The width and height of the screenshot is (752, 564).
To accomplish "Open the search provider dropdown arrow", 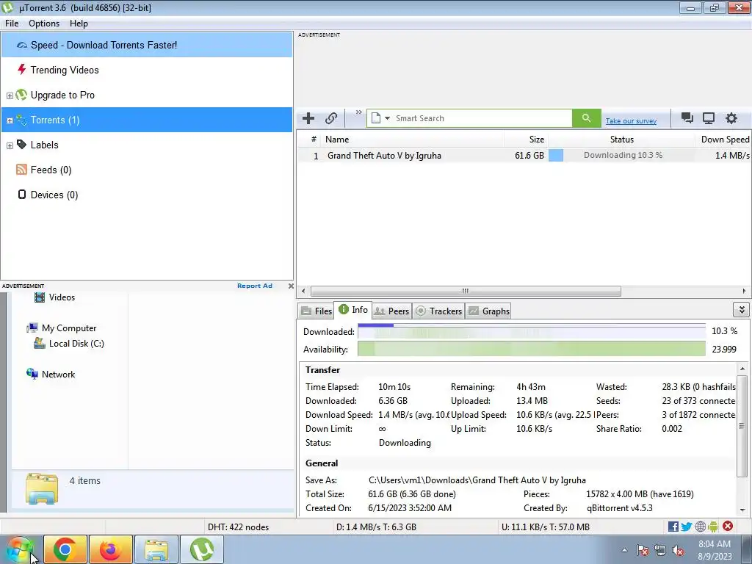I will (387, 118).
